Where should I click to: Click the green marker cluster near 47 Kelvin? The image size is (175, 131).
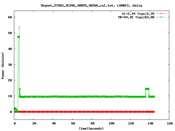pos(19,37)
